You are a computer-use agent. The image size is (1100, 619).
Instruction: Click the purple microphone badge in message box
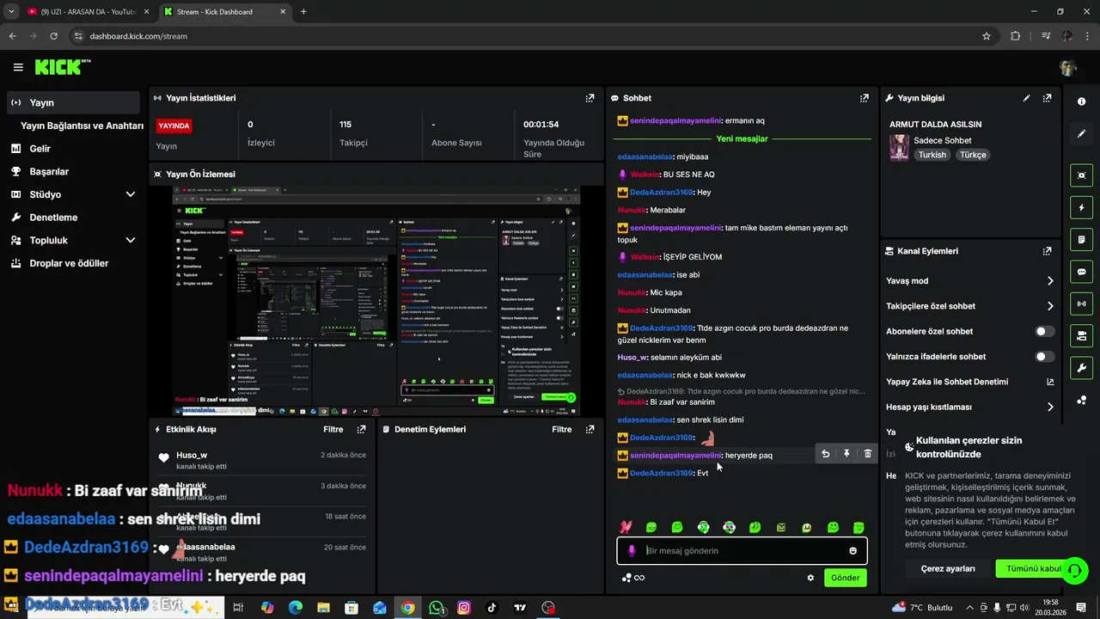tap(632, 551)
